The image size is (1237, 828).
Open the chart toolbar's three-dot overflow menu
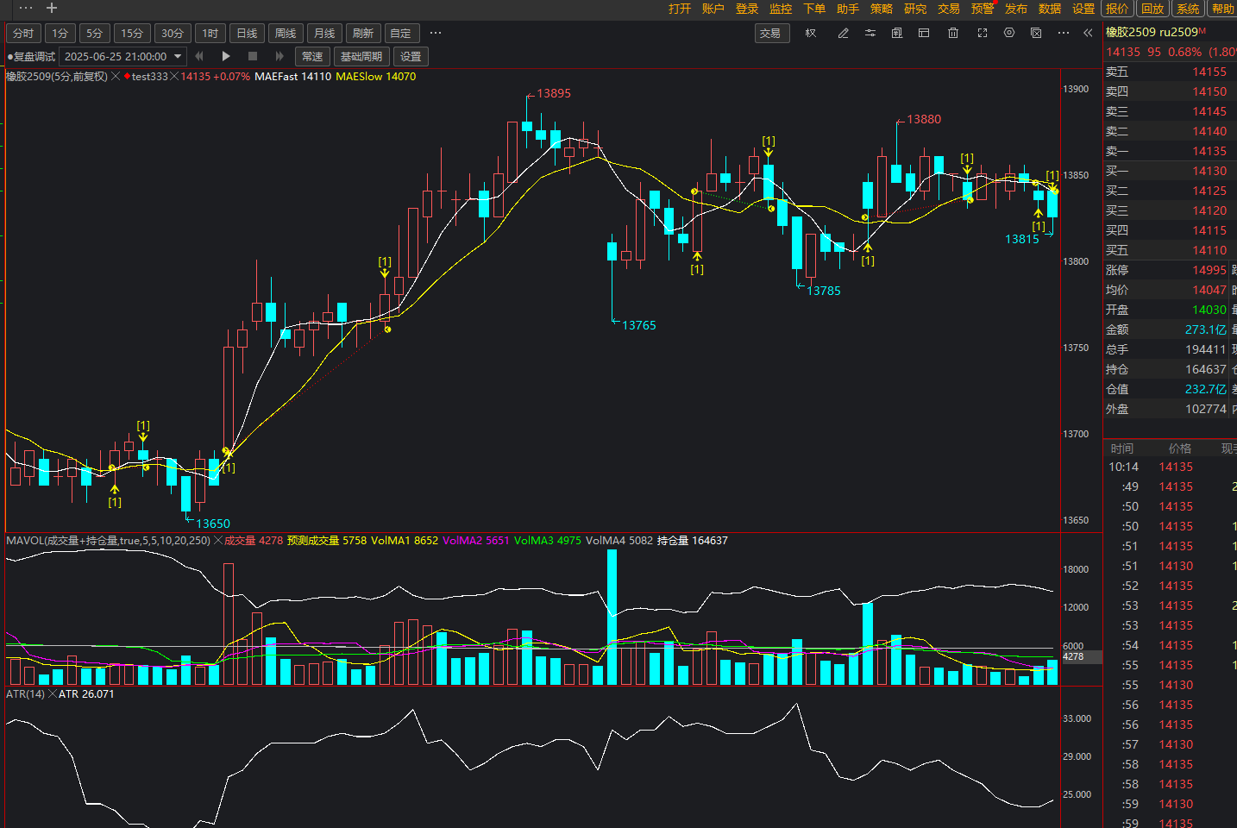click(x=1064, y=33)
